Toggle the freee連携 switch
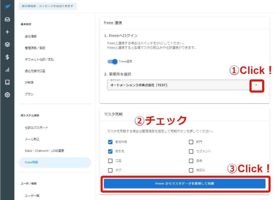This screenshot has width=276, height=200. [x=113, y=61]
